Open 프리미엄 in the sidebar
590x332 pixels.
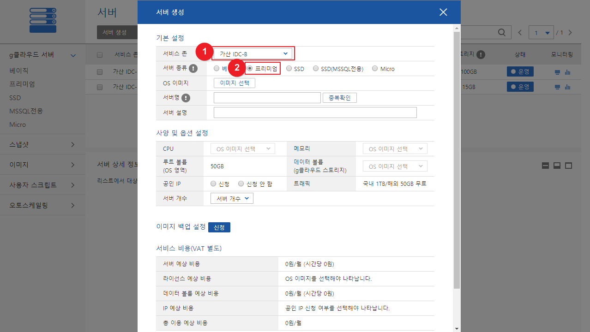pyautogui.click(x=22, y=84)
